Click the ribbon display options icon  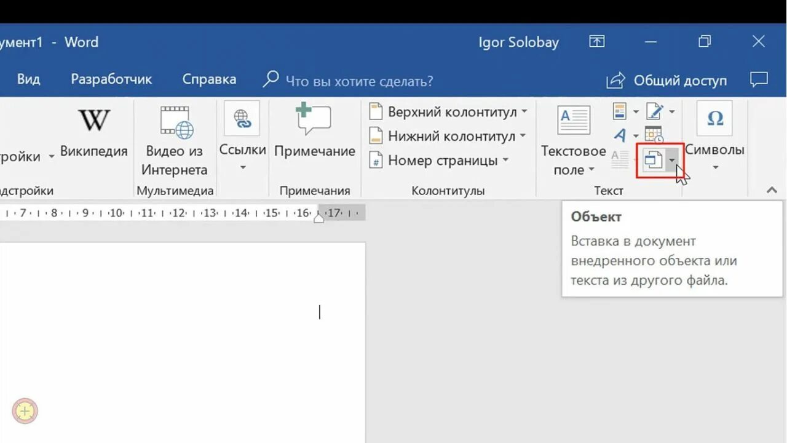click(596, 41)
